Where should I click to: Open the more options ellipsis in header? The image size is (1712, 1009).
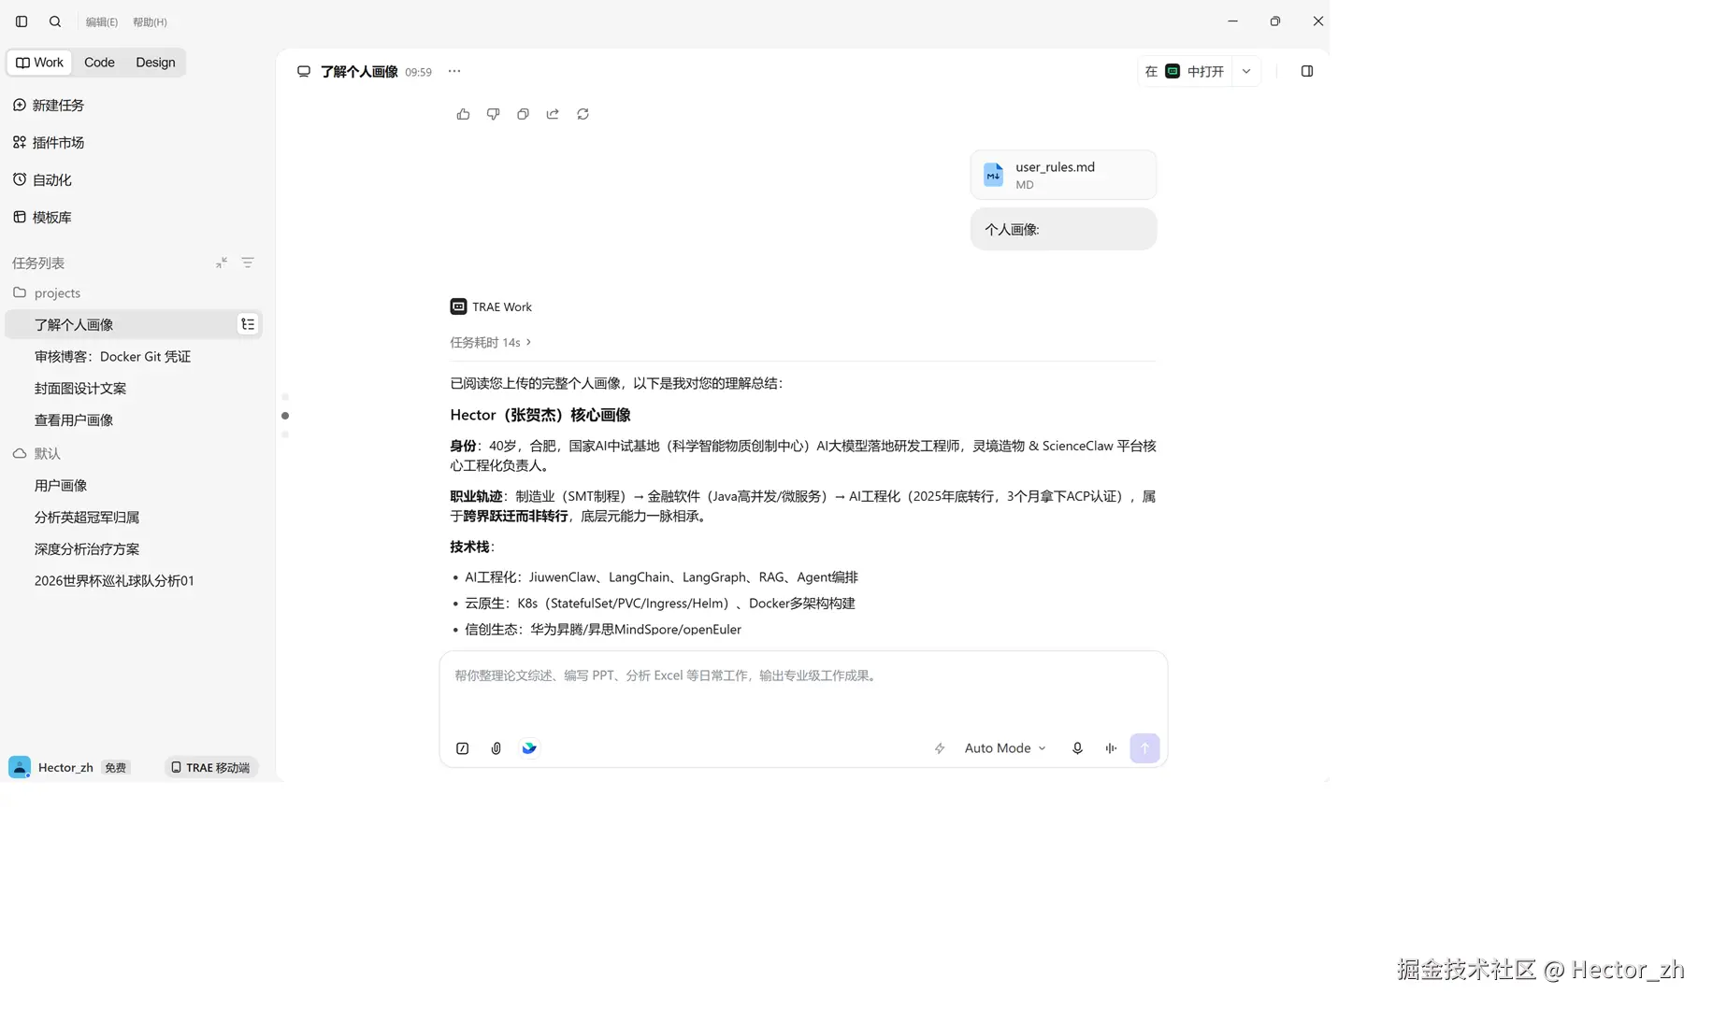(x=454, y=72)
